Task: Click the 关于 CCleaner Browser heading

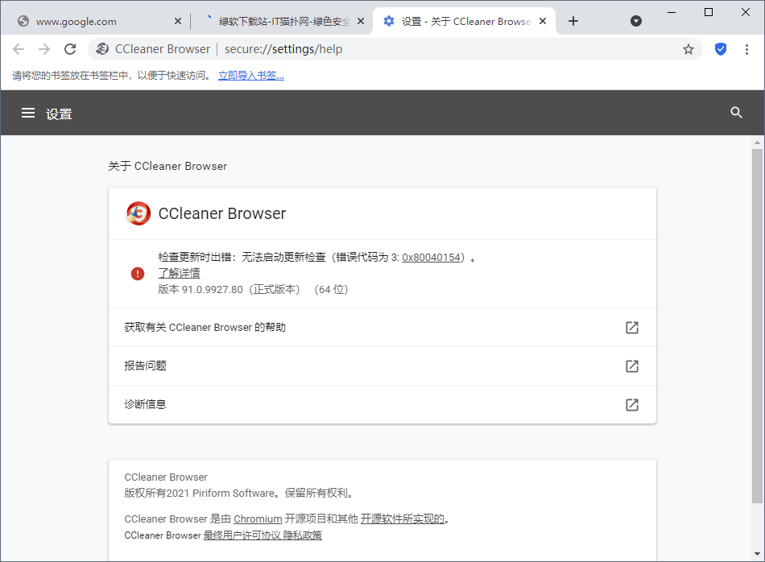Action: (x=167, y=167)
